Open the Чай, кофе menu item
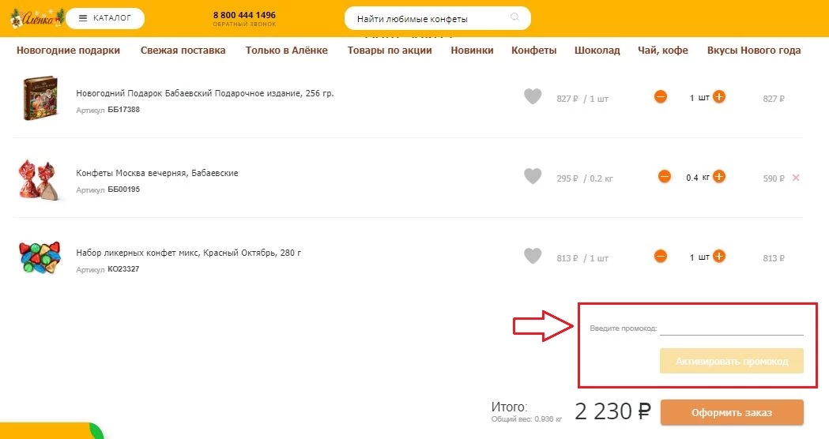Viewport: 829px width, 439px height. 663,51
